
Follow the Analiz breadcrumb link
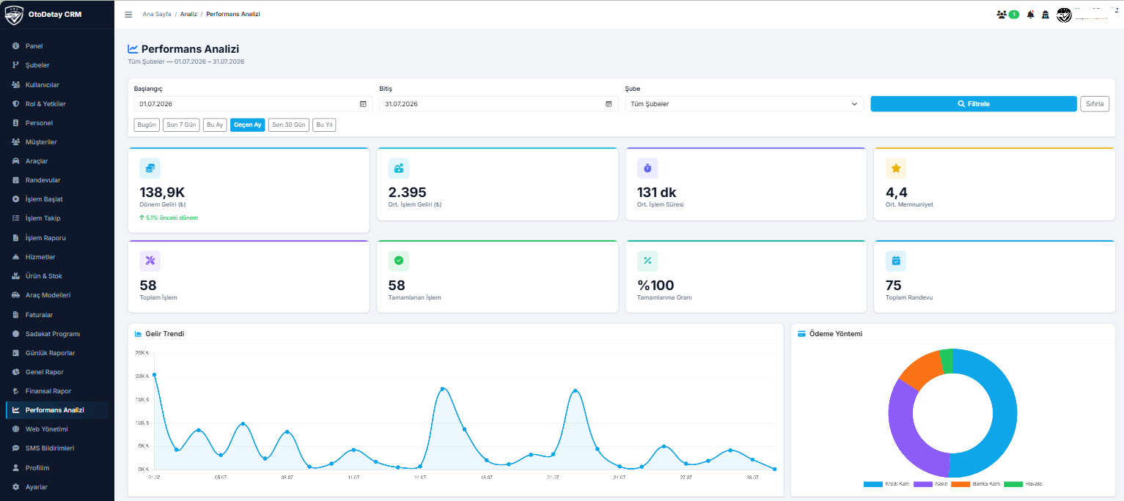tap(188, 15)
